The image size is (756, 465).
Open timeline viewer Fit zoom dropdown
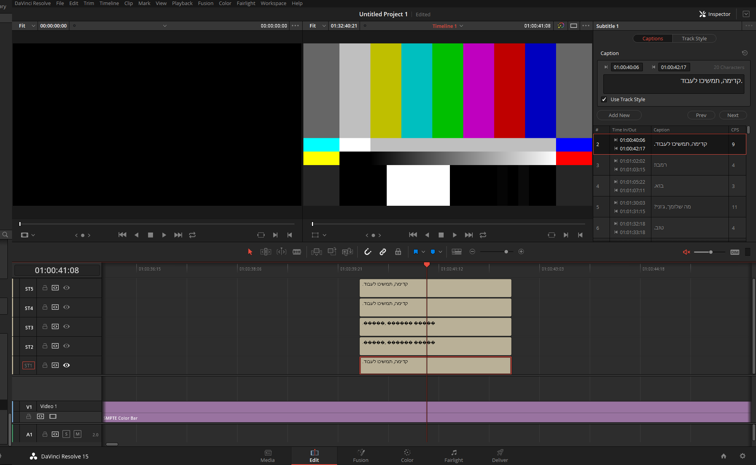point(318,26)
